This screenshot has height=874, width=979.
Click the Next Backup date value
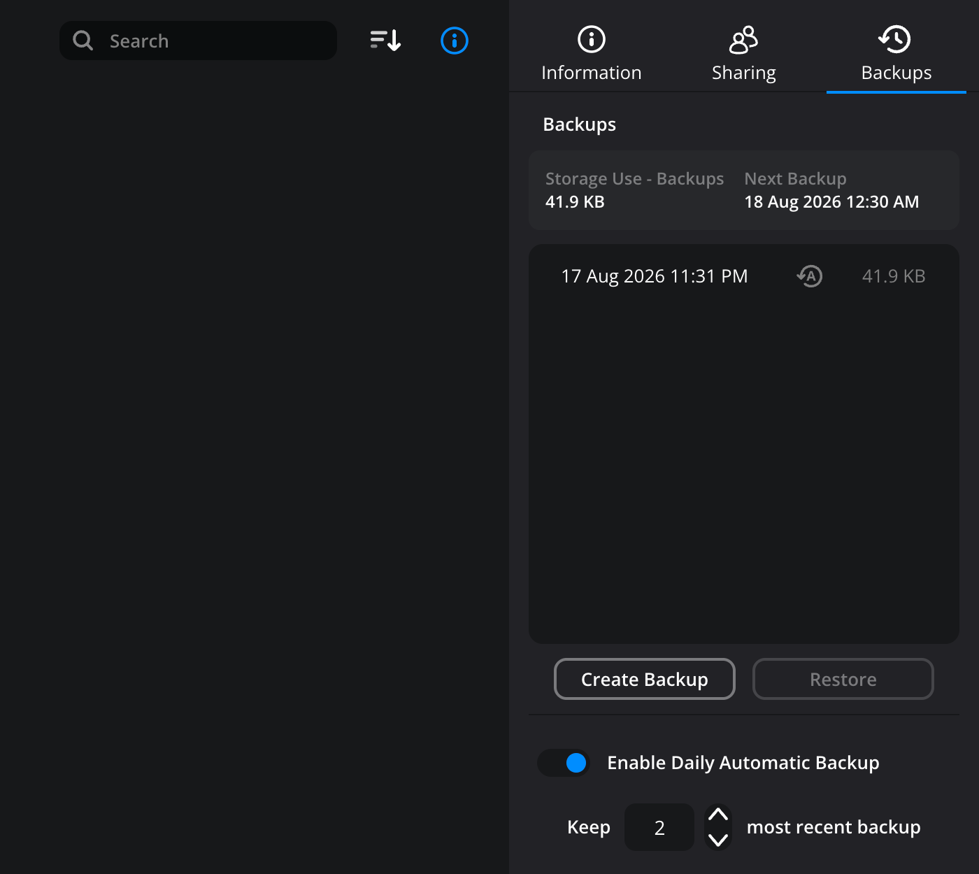click(831, 202)
